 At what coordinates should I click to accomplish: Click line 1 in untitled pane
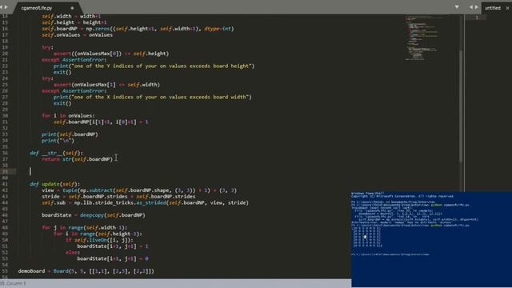point(477,18)
